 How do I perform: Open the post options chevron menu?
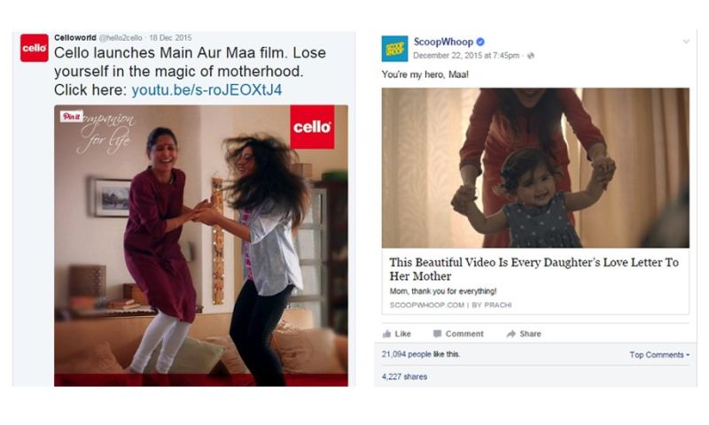[686, 42]
